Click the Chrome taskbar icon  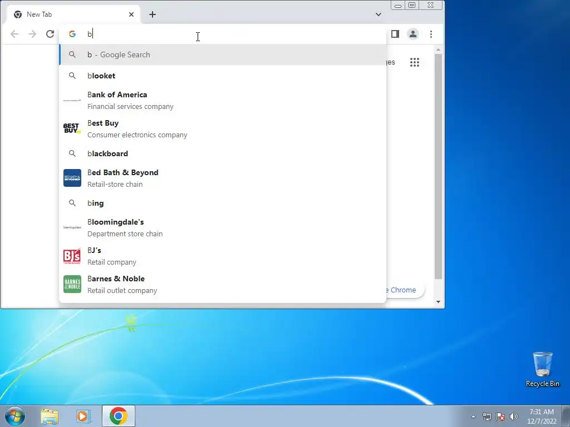click(x=119, y=416)
